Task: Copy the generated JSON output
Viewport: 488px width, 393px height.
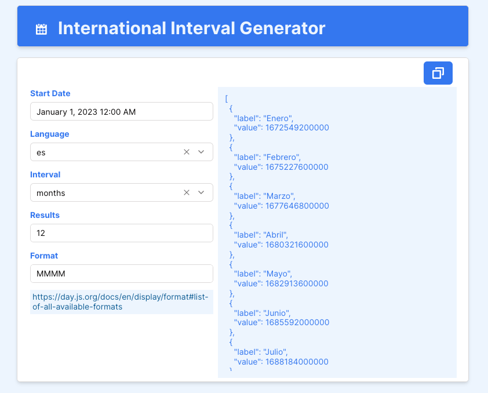Action: [438, 73]
